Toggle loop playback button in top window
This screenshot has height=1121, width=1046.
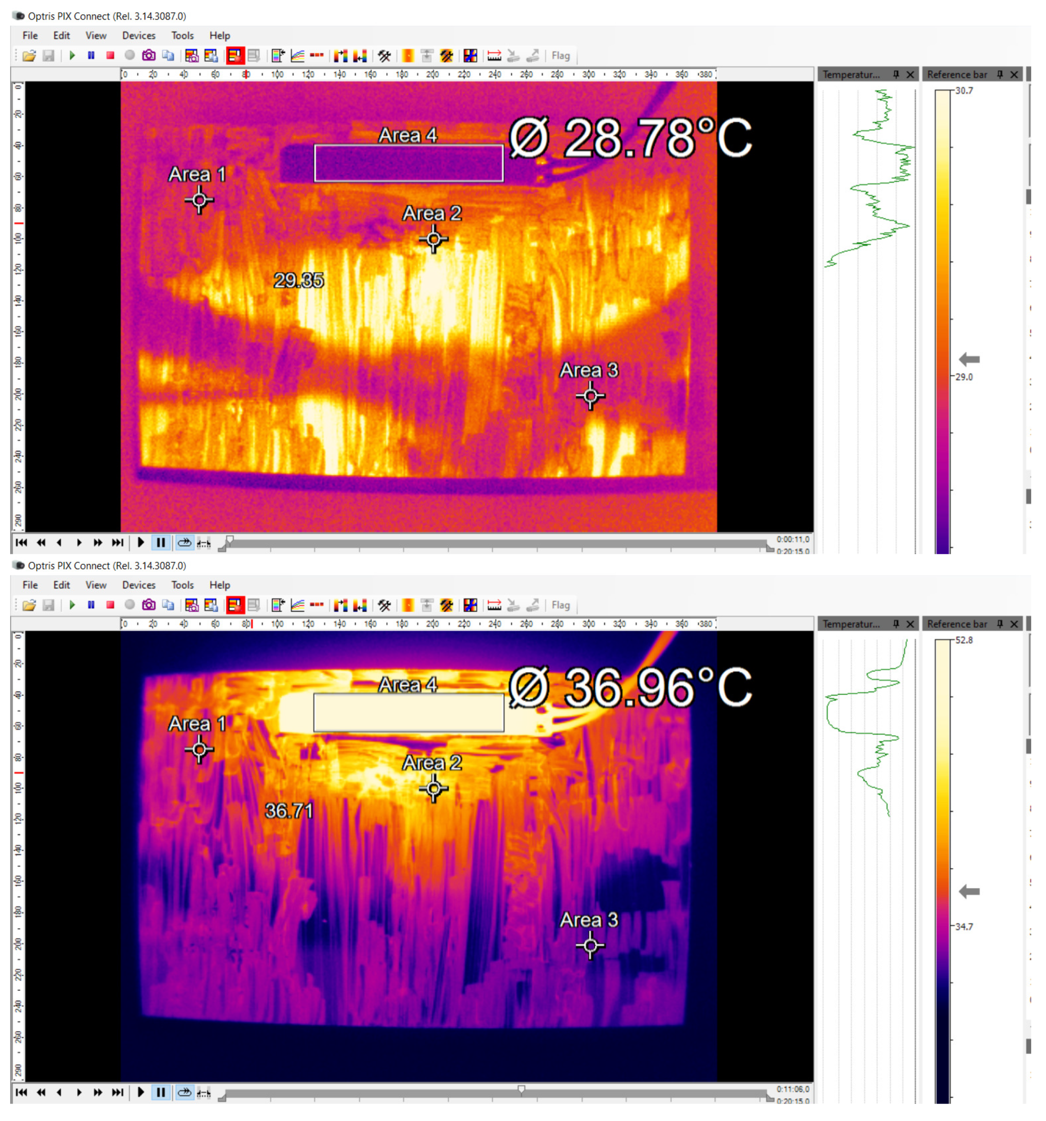click(184, 542)
